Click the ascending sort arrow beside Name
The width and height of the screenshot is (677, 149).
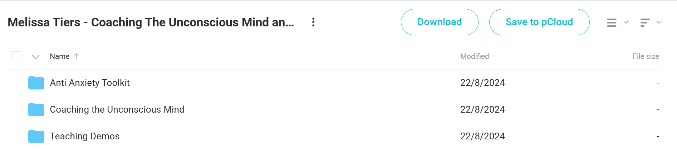[x=76, y=56]
